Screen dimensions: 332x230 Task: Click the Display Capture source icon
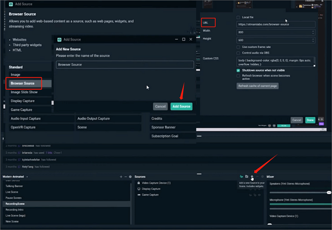coord(138,189)
